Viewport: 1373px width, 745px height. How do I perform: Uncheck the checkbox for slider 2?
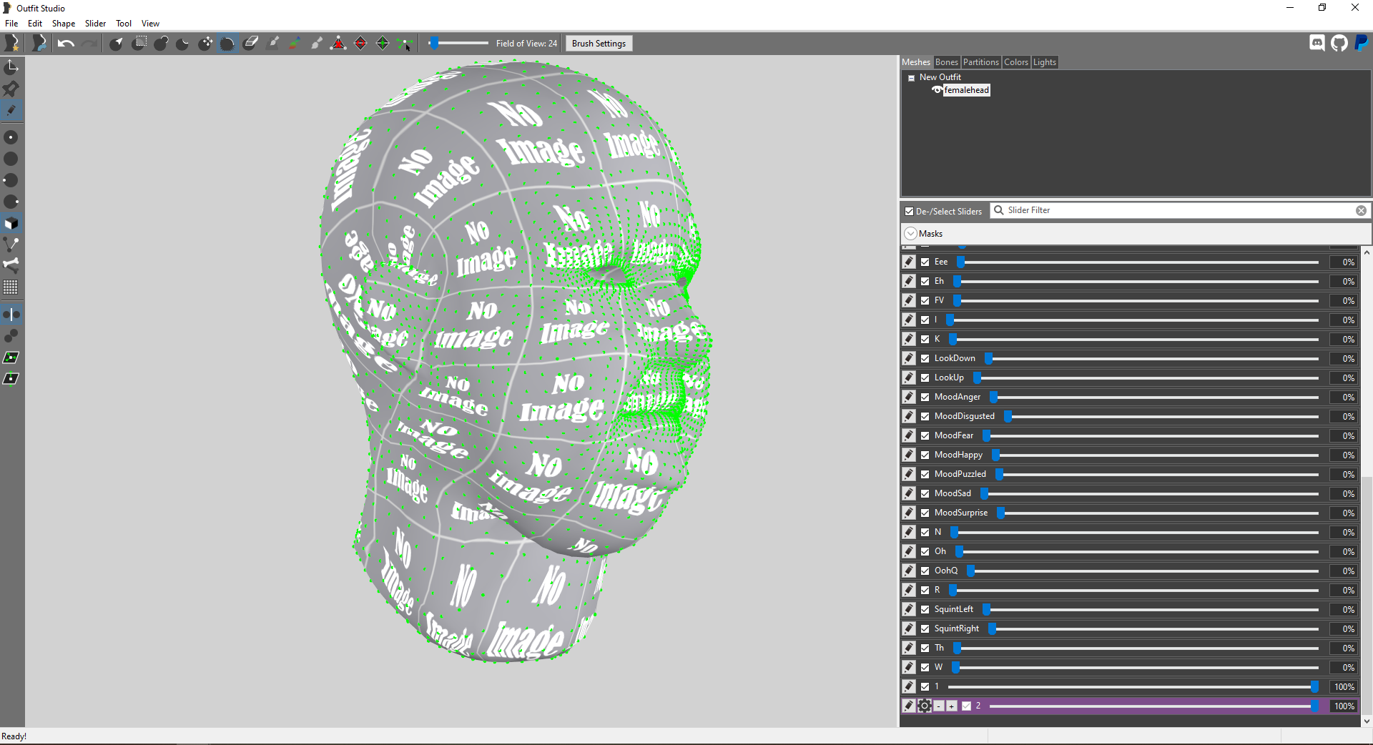coord(967,706)
